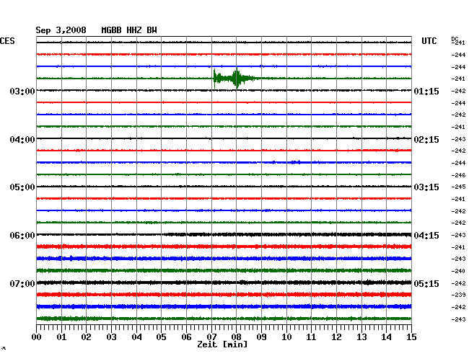The width and height of the screenshot is (469, 356).
Task: Click the DC offset value "-240"
Action: (x=458, y=271)
